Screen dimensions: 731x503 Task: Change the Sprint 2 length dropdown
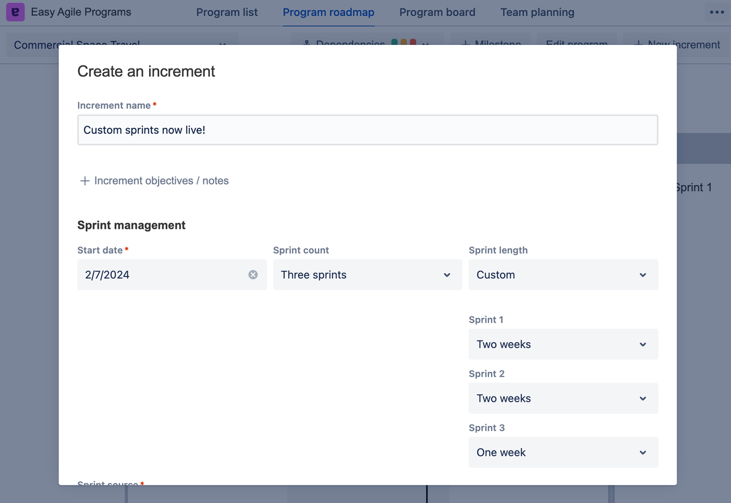click(x=563, y=398)
